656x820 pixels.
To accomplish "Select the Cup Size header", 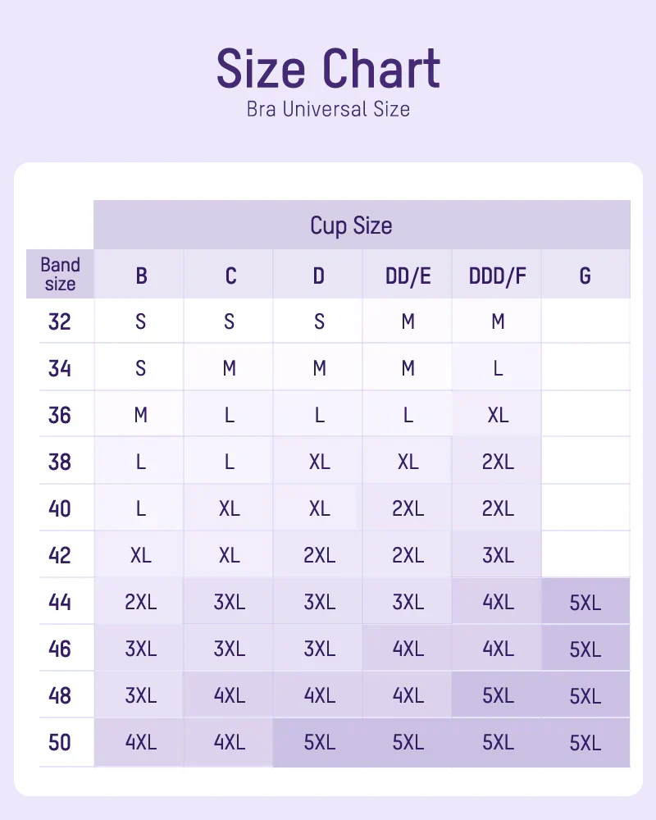I will 351,225.
